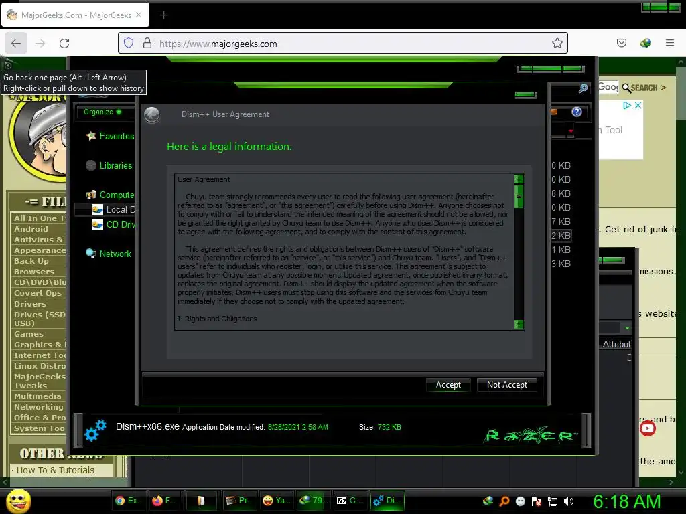Image resolution: width=686 pixels, height=514 pixels.
Task: Click the agreement scrollbar down arrow
Action: click(519, 324)
